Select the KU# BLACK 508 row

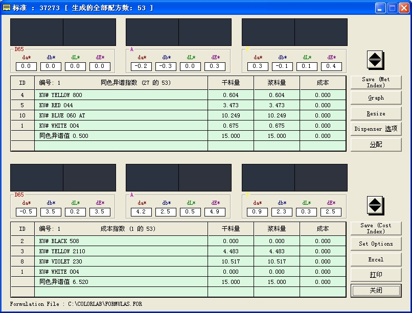pyautogui.click(x=178, y=241)
